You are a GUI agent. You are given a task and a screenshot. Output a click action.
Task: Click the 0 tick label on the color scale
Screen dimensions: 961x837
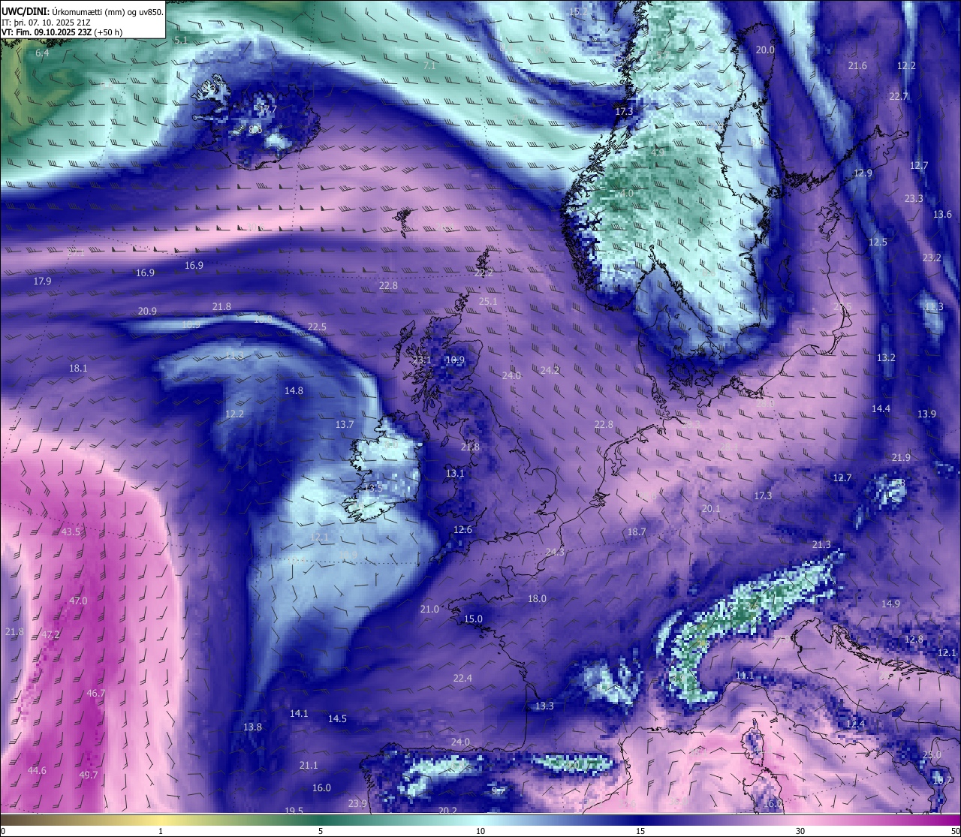click(x=3, y=831)
